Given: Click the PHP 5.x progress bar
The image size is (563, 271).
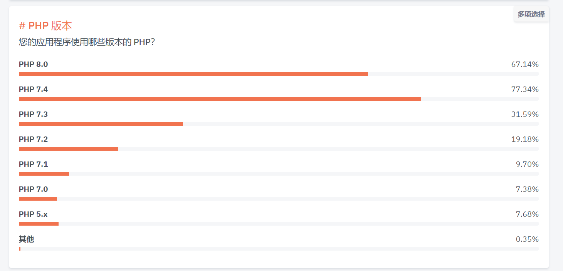Looking at the screenshot, I should pos(279,224).
